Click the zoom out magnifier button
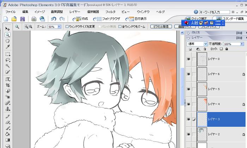Screen dimensions: 247x148 (31, 26)
